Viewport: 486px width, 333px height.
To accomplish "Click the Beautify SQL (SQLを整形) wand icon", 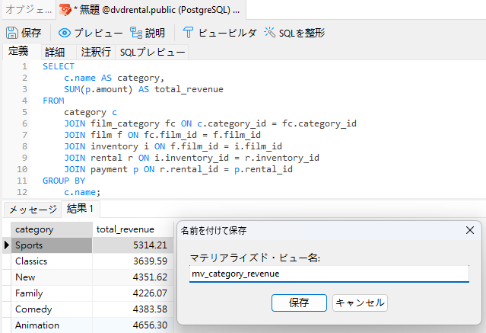I will pos(269,32).
